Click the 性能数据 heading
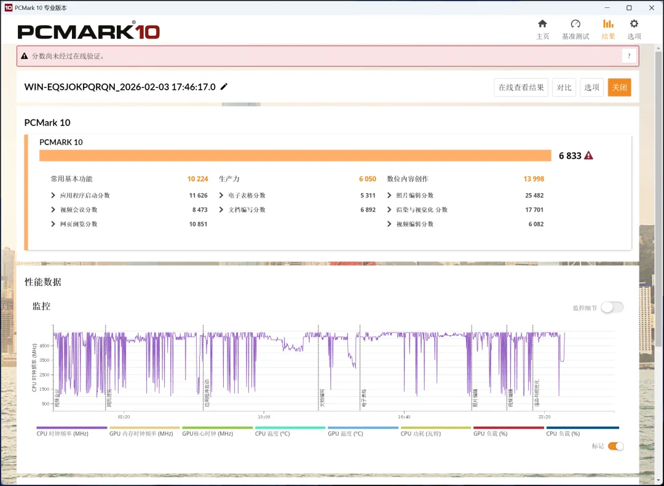This screenshot has height=486, width=664. coord(43,282)
